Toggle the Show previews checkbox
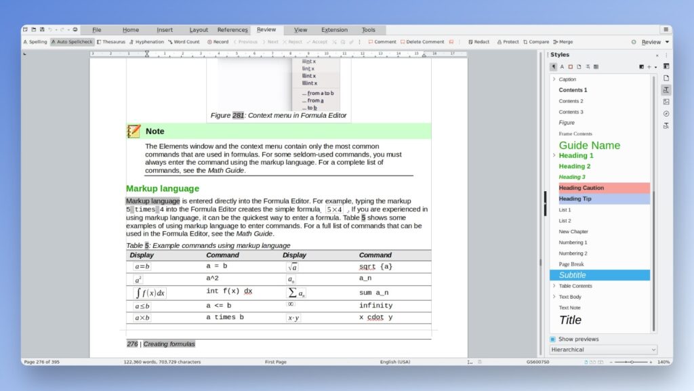Viewport: 694px width, 391px height. click(553, 339)
